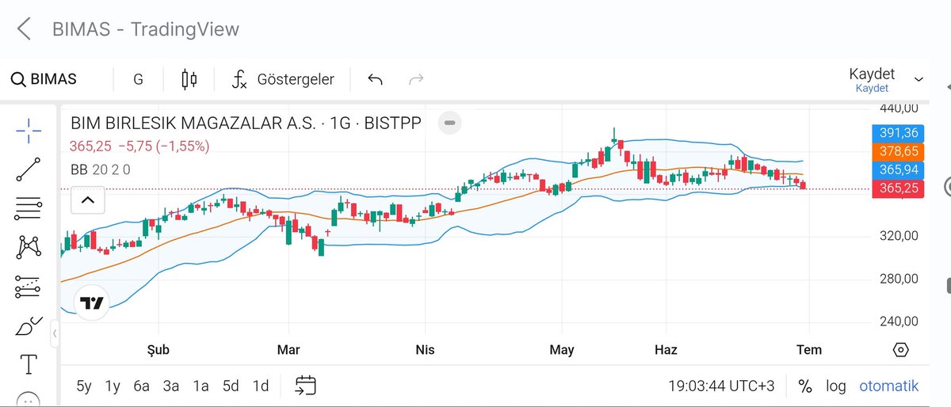This screenshot has width=951, height=407.
Task: Open Fibonacci retracement tools
Action: point(29,208)
